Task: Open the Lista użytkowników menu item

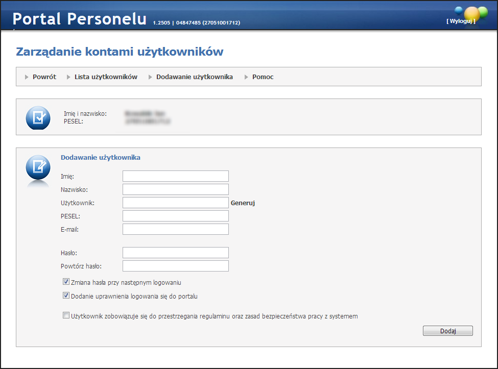Action: click(106, 77)
